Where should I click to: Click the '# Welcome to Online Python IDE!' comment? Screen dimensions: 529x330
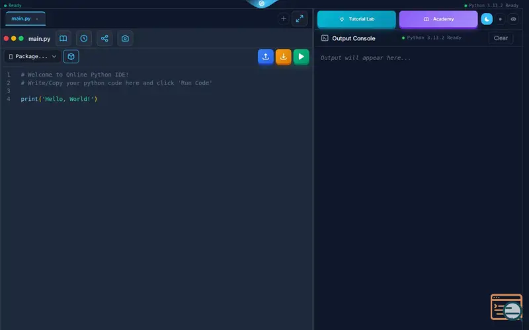pos(75,75)
